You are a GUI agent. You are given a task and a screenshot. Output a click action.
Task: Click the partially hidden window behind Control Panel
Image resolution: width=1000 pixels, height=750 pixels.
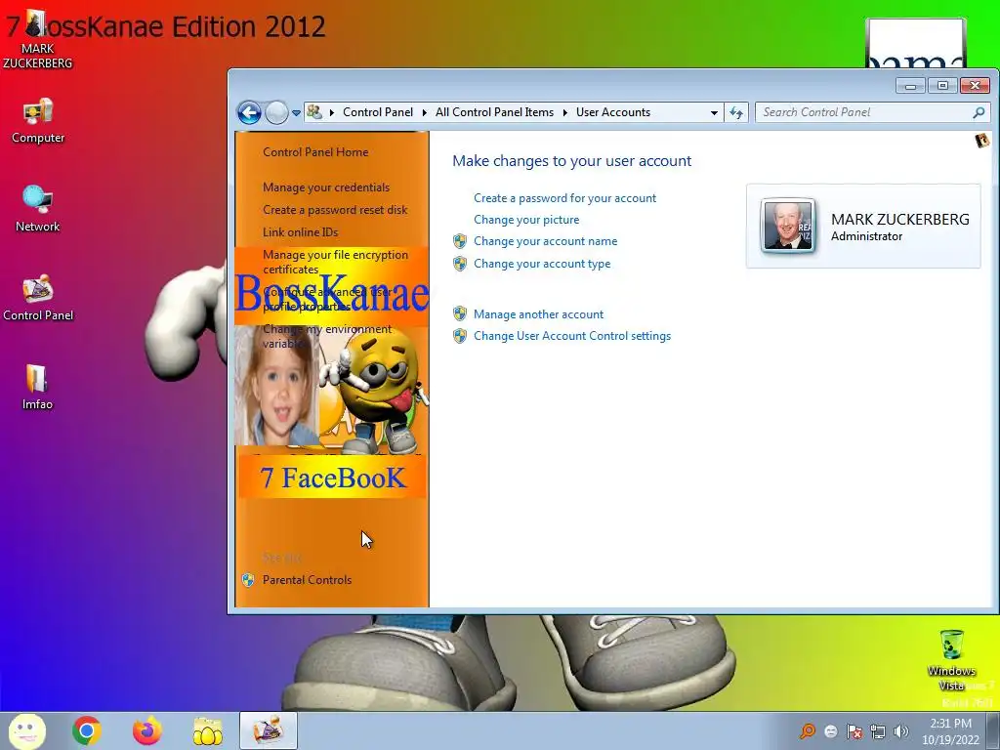pos(915,43)
